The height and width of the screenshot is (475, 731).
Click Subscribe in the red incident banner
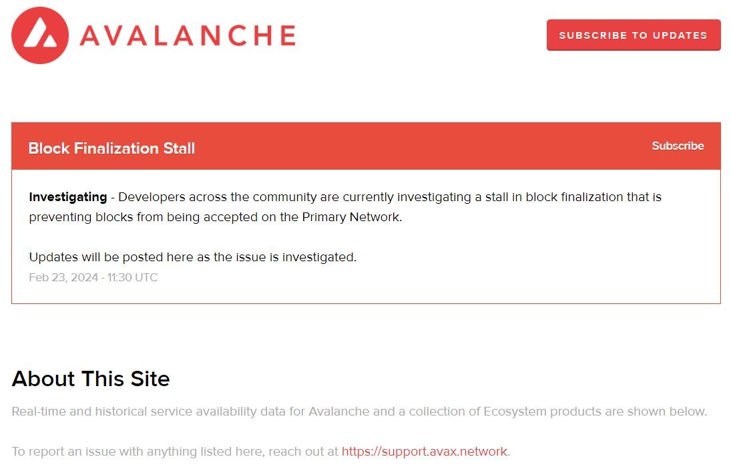[x=678, y=146]
